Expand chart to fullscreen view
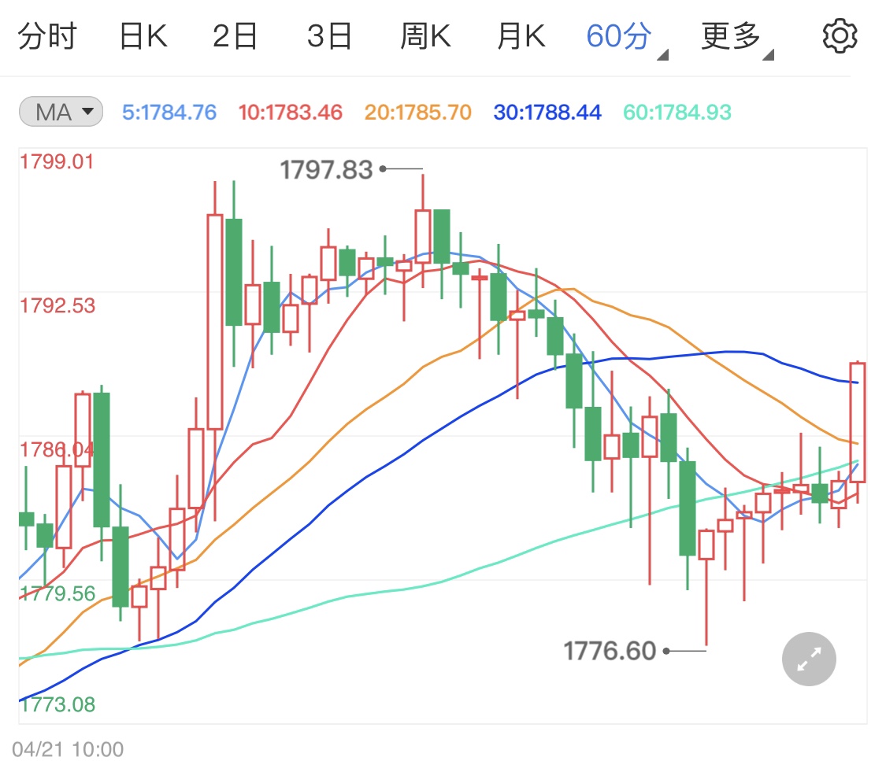Image resolution: width=886 pixels, height=761 pixels. (x=809, y=659)
